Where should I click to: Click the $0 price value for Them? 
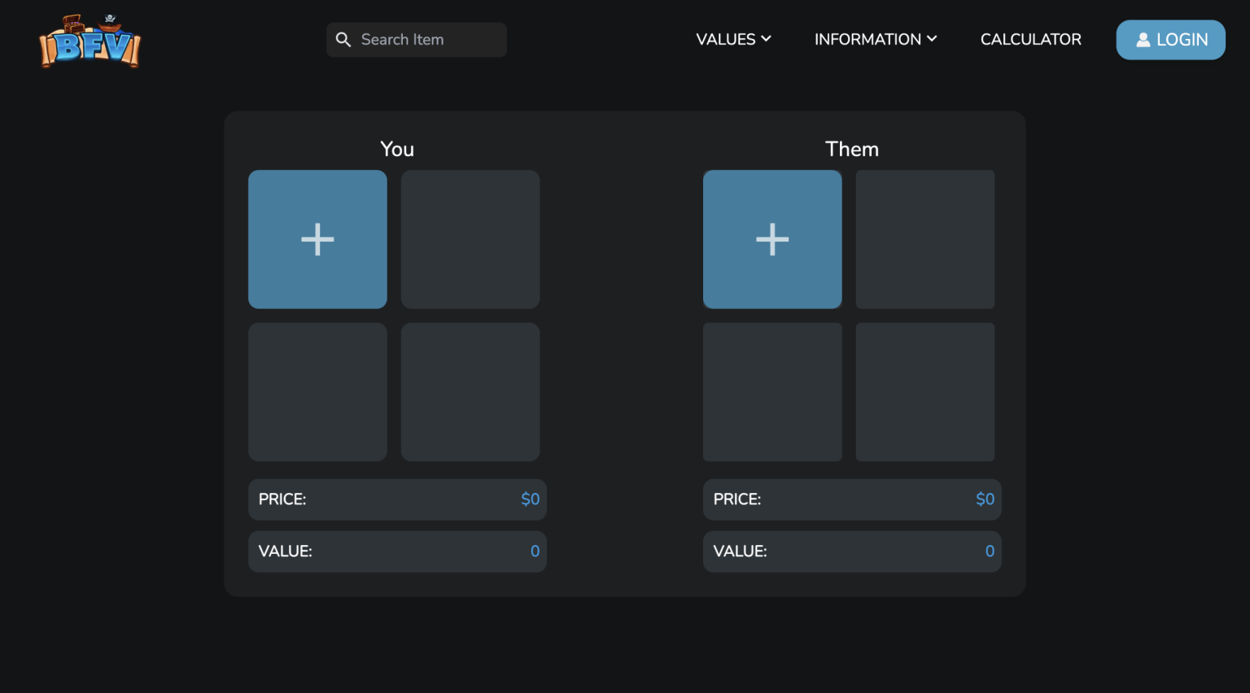985,499
